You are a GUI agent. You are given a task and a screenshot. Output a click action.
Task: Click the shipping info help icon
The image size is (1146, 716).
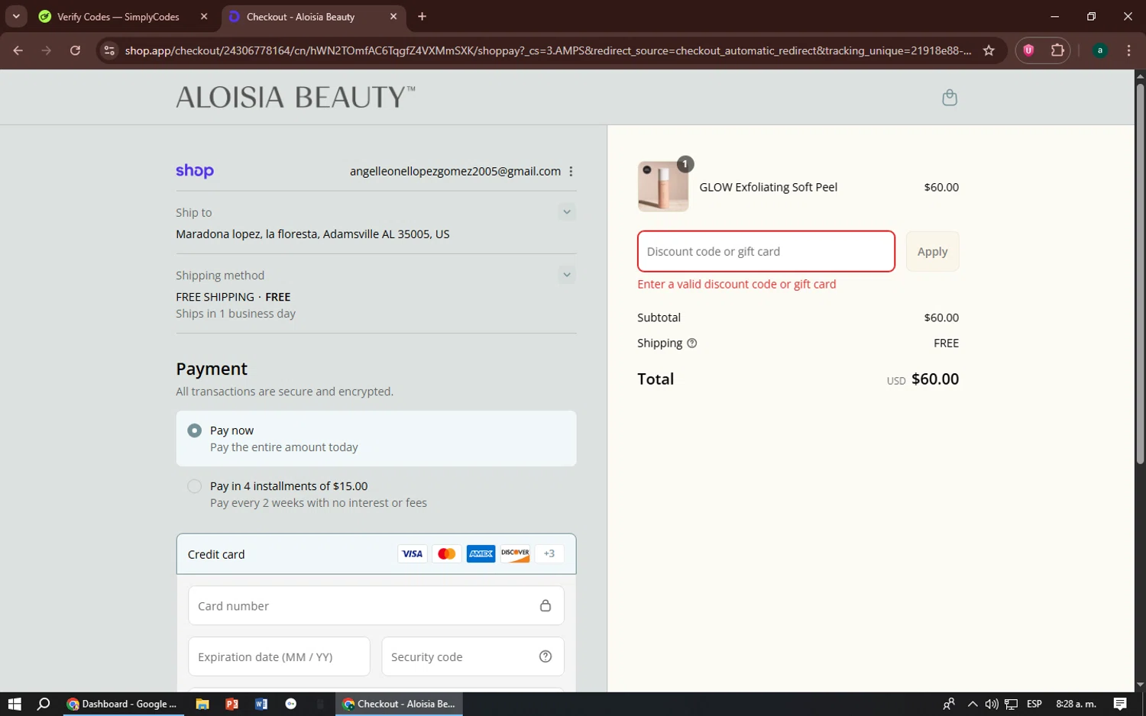coord(691,343)
